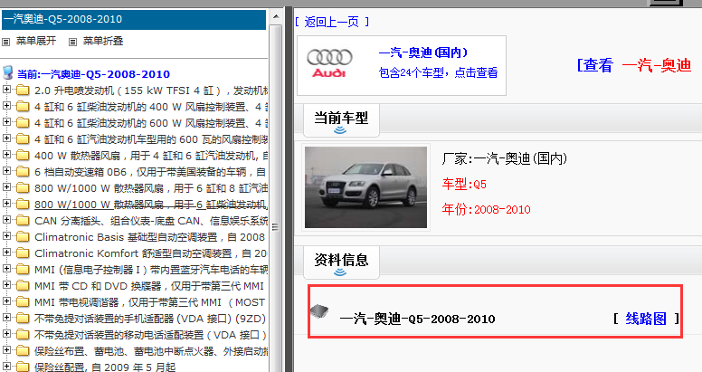
Task: Select MMI (信息电子控制器 I) row text
Action: pos(151,270)
